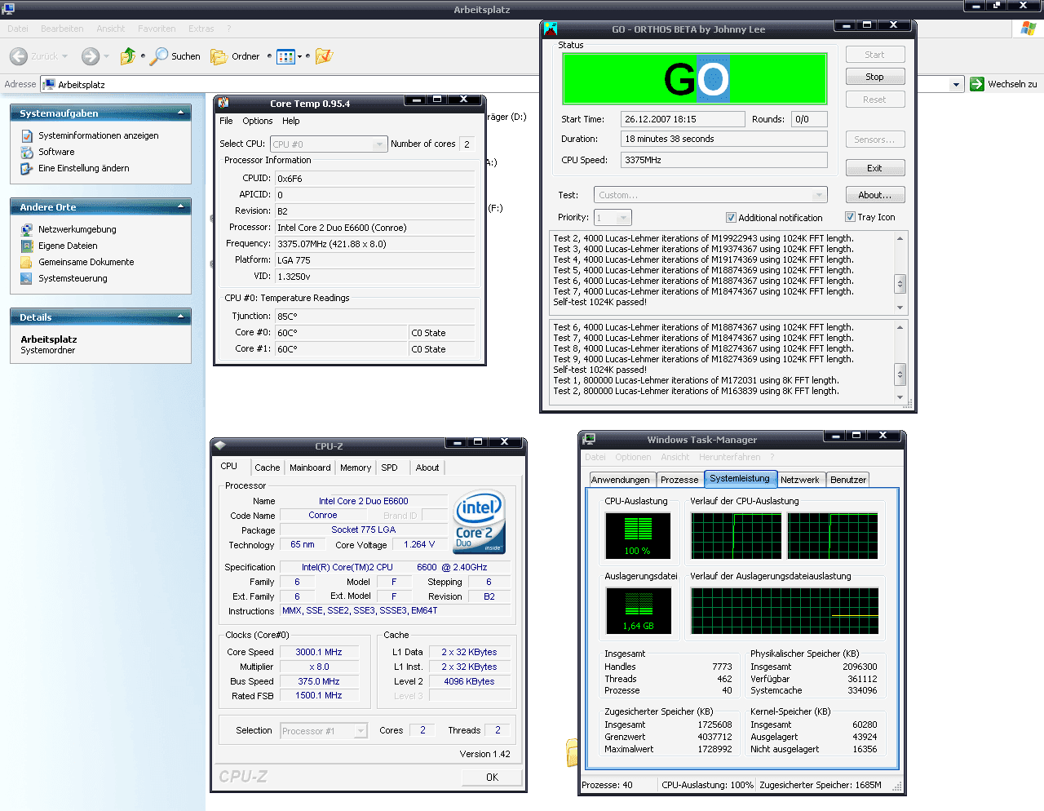The height and width of the screenshot is (811, 1044).
Task: Open the Prozesse tab in Task-Manager
Action: (679, 480)
